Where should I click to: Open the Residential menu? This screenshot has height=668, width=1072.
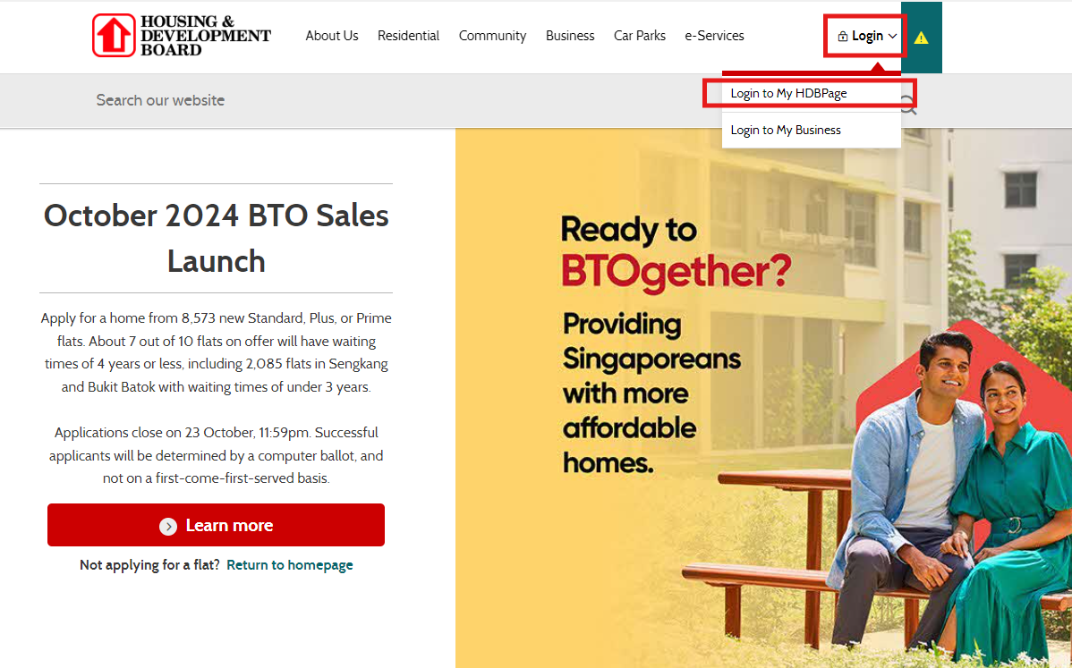408,36
